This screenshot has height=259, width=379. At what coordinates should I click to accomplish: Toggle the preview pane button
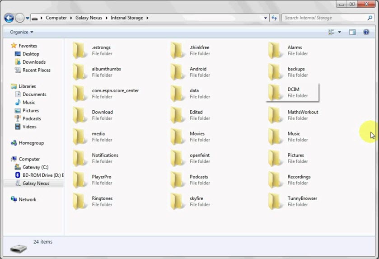click(352, 32)
